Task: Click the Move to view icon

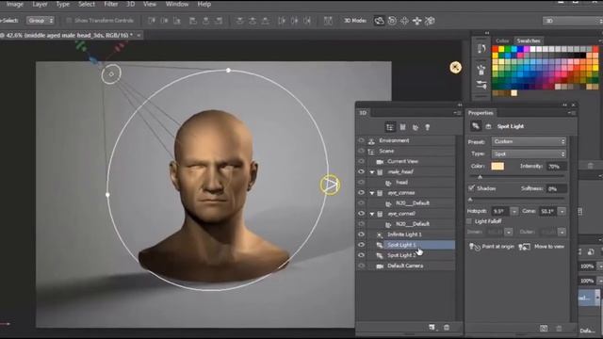Action: tap(524, 247)
